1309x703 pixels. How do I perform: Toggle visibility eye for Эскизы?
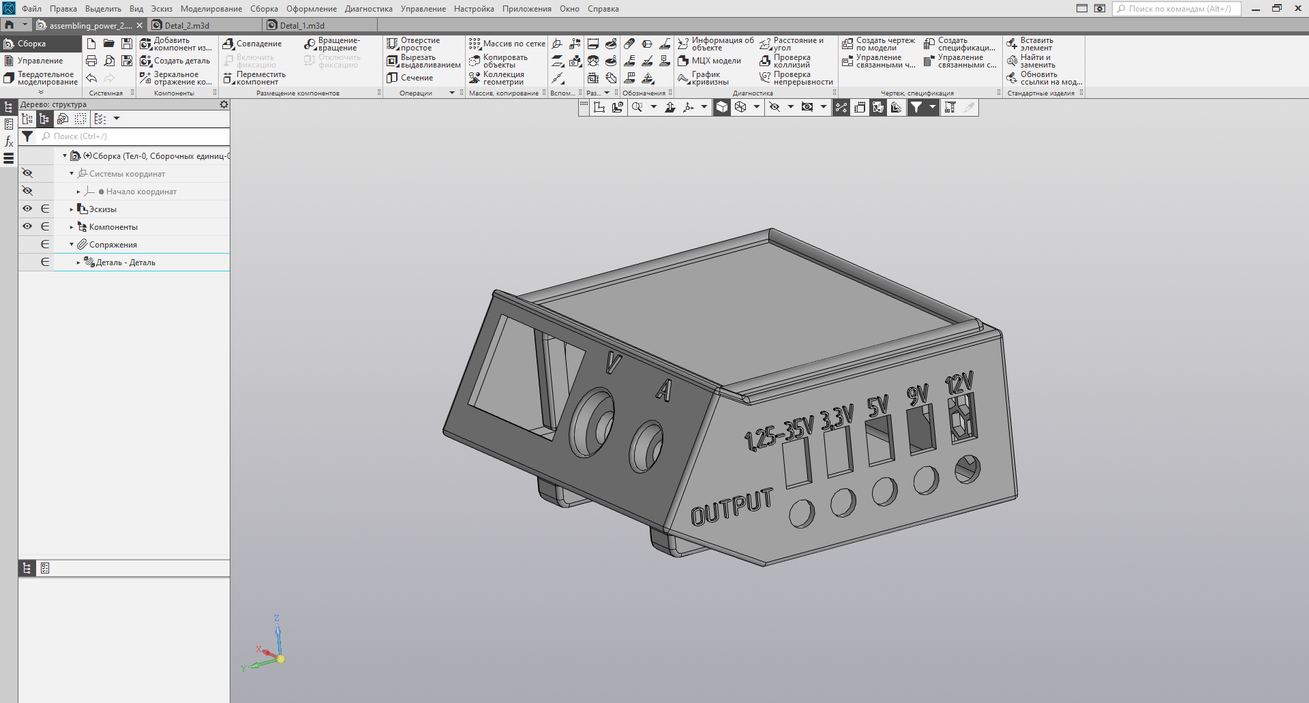(27, 209)
